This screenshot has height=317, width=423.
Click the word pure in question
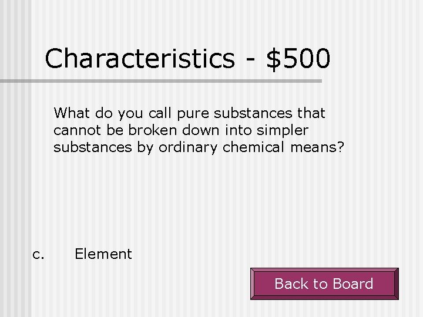(193, 114)
